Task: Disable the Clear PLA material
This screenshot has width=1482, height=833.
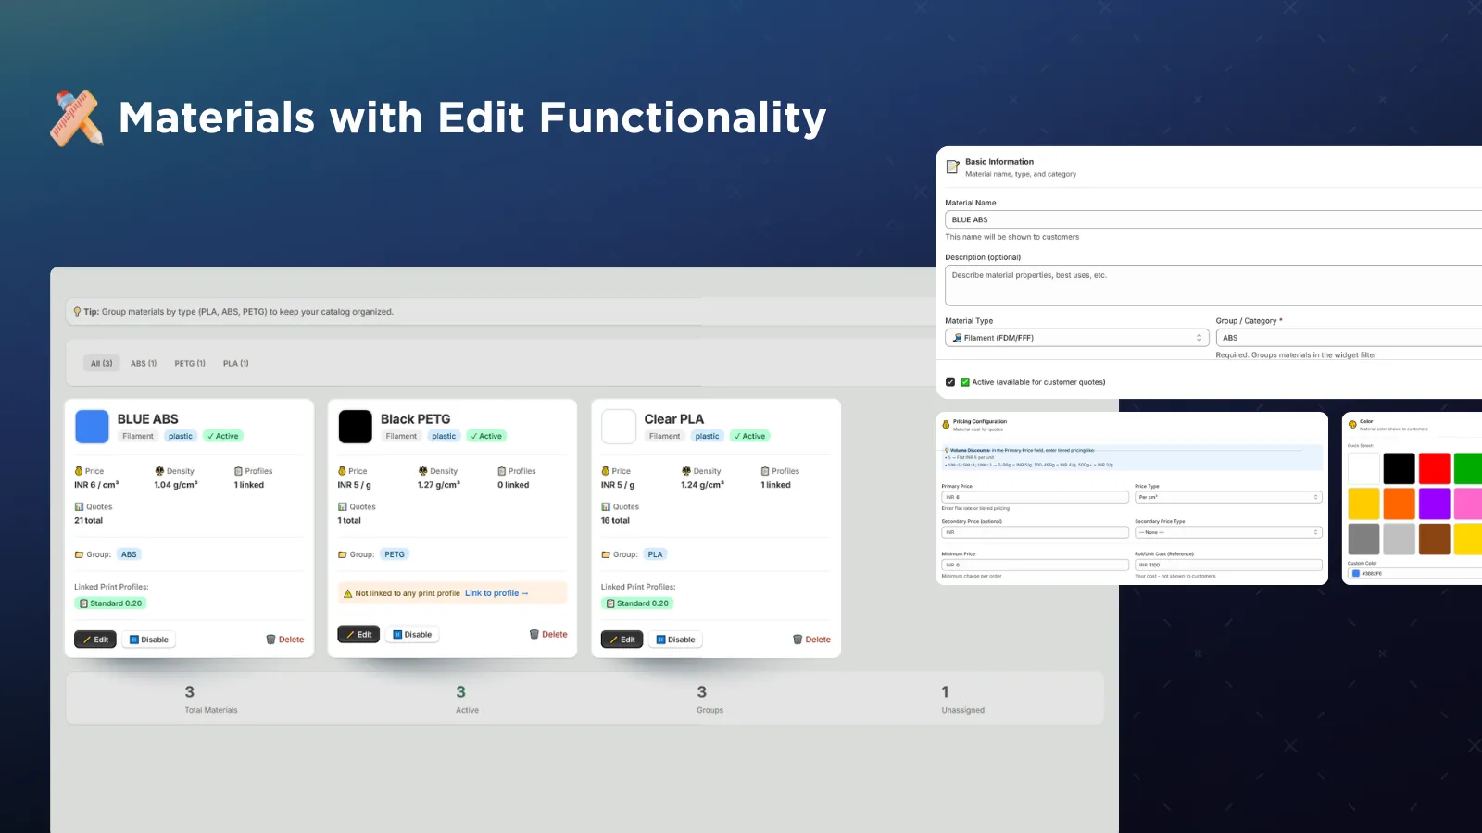Action: point(675,639)
